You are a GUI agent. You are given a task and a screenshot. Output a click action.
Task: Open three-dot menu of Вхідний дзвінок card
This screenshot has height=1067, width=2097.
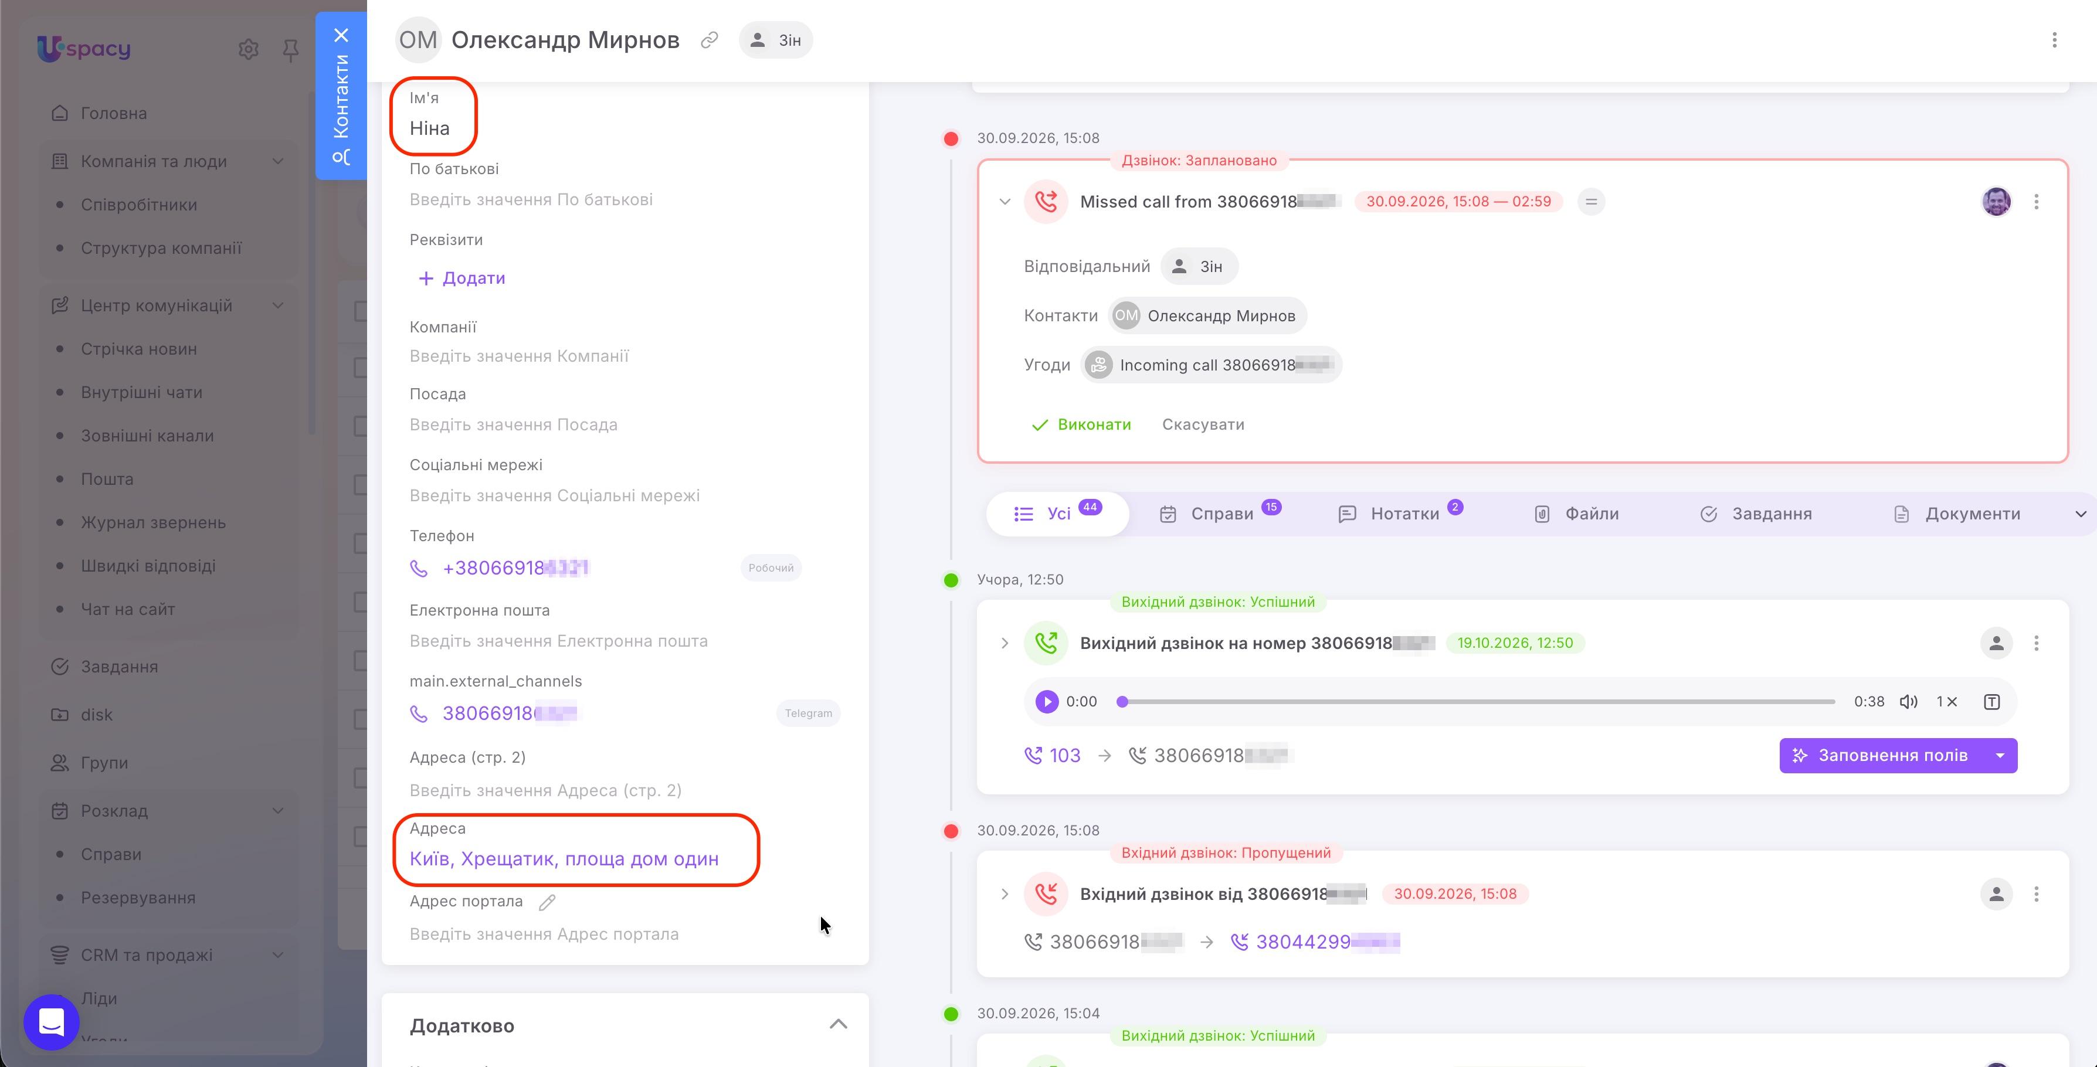click(x=2036, y=893)
